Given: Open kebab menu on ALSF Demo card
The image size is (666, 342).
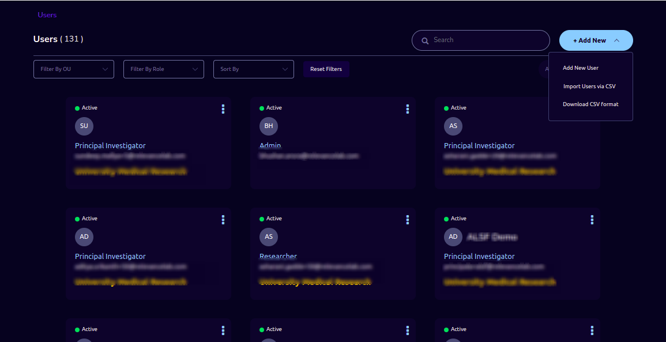Looking at the screenshot, I should point(592,220).
